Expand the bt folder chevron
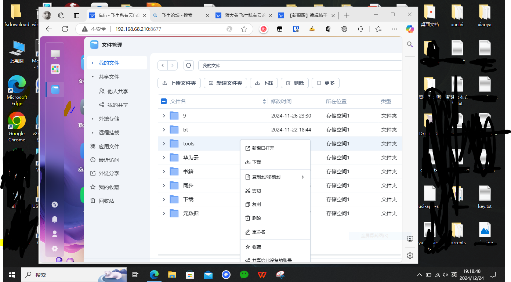This screenshot has width=511, height=282. click(x=164, y=130)
